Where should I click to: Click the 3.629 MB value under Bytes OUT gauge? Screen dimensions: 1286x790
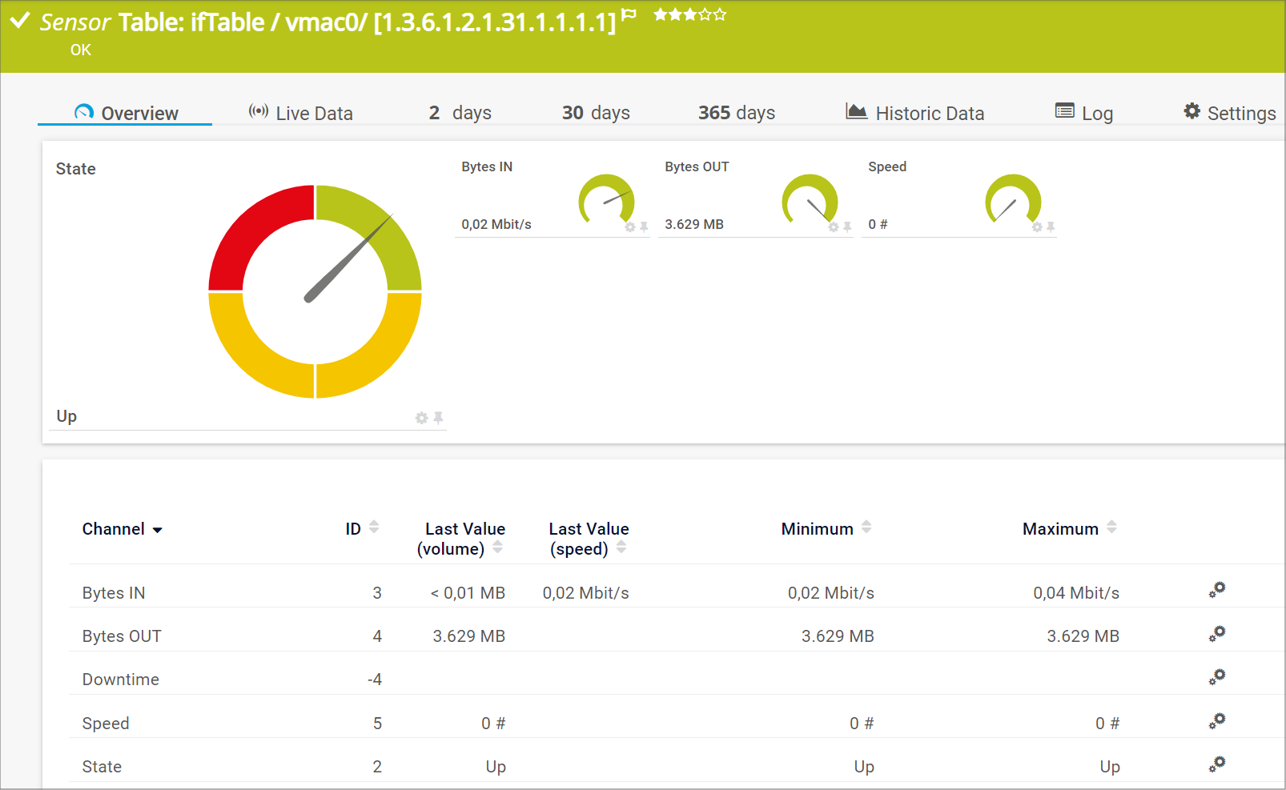click(x=694, y=224)
